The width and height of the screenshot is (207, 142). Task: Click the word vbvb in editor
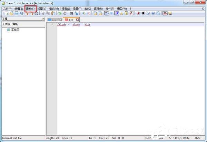tap(76, 25)
